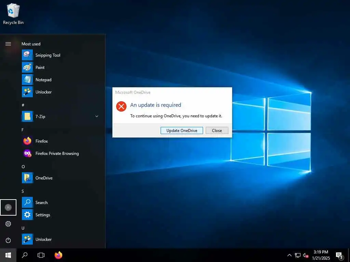This screenshot has width=350, height=262.
Task: Open Snipping Tool from Most used
Action: coord(60,55)
